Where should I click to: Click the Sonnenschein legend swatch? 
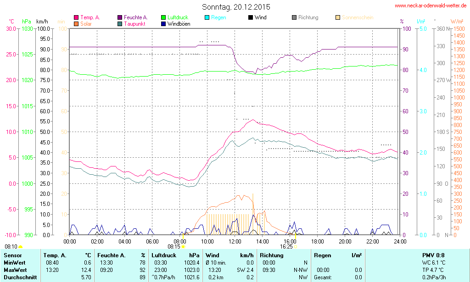click(x=338, y=17)
